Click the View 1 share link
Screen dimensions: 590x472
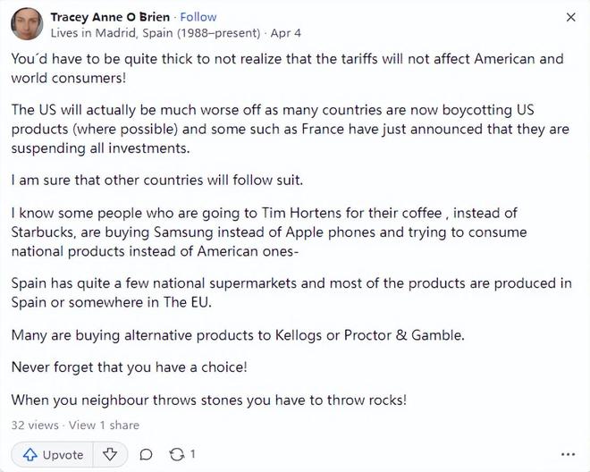pyautogui.click(x=104, y=426)
